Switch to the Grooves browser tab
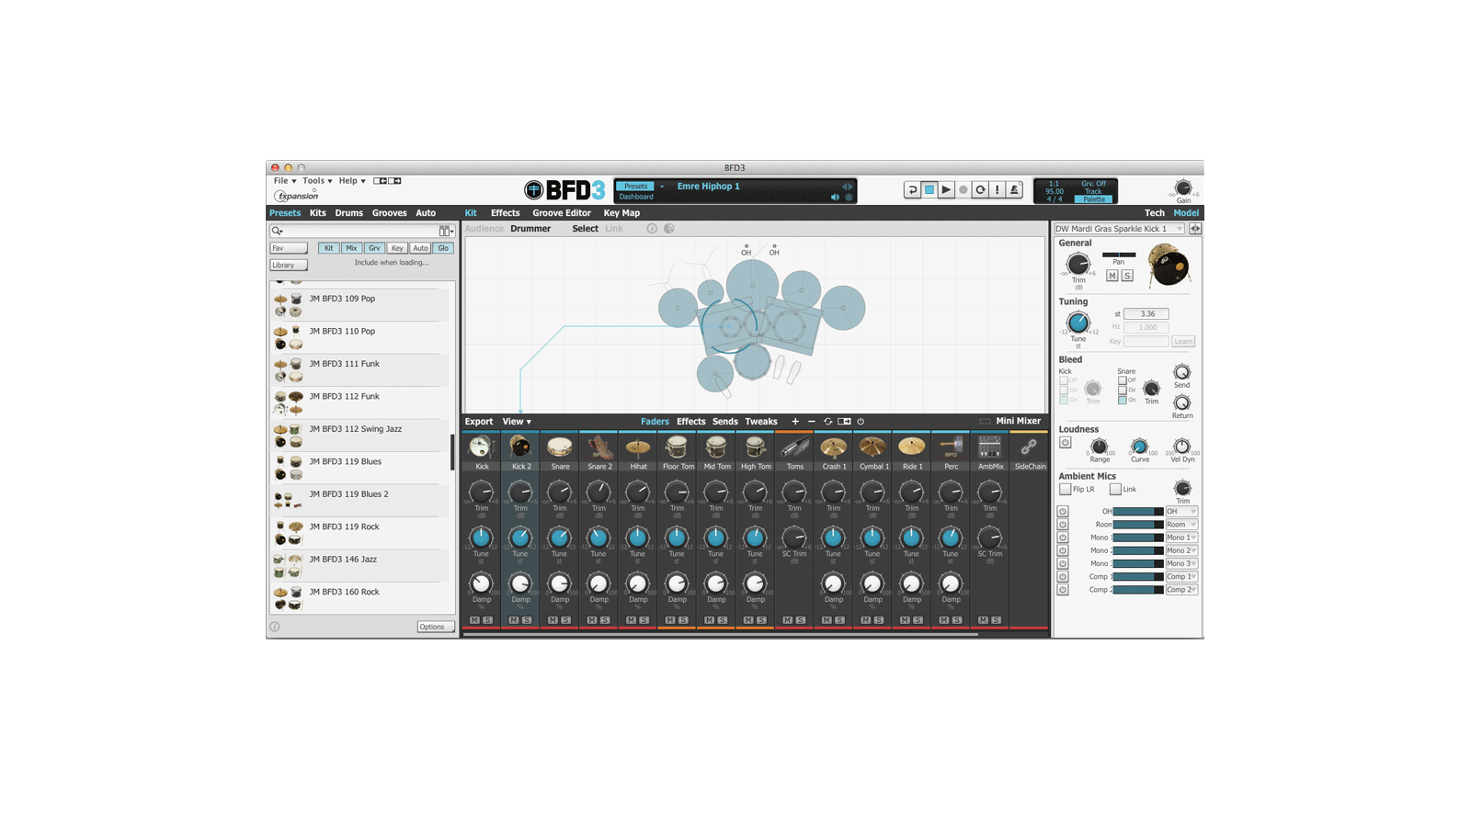This screenshot has height=827, width=1471. (389, 213)
